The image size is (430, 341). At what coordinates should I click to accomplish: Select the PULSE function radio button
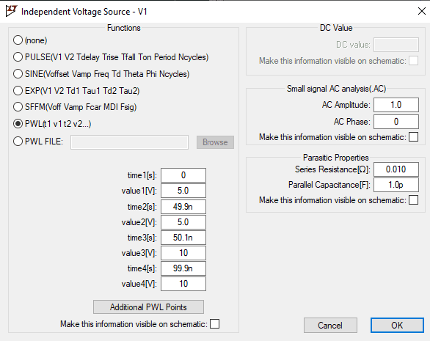coord(18,57)
